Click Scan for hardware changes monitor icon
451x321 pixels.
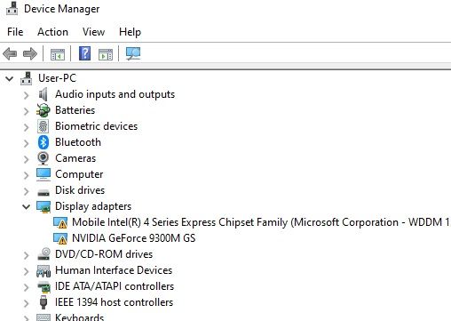[133, 53]
